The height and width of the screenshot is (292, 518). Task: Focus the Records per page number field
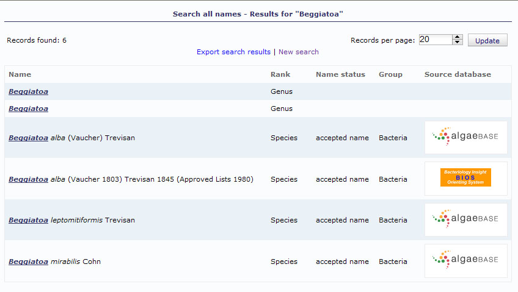pos(436,40)
